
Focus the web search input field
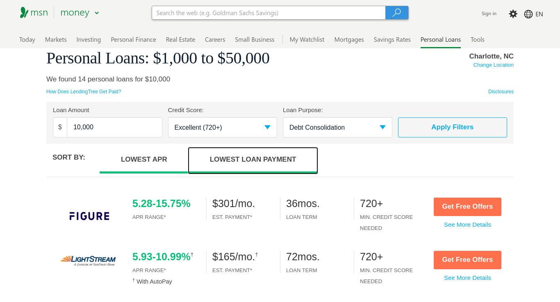(269, 13)
